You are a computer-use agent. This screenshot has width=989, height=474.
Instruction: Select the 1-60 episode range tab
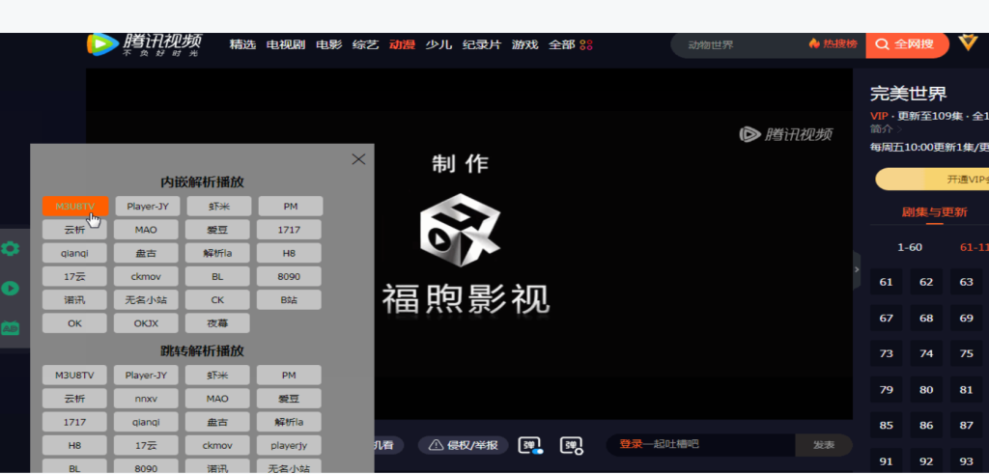click(x=910, y=248)
